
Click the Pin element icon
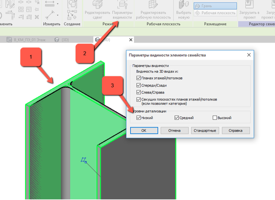[x=37, y=9]
